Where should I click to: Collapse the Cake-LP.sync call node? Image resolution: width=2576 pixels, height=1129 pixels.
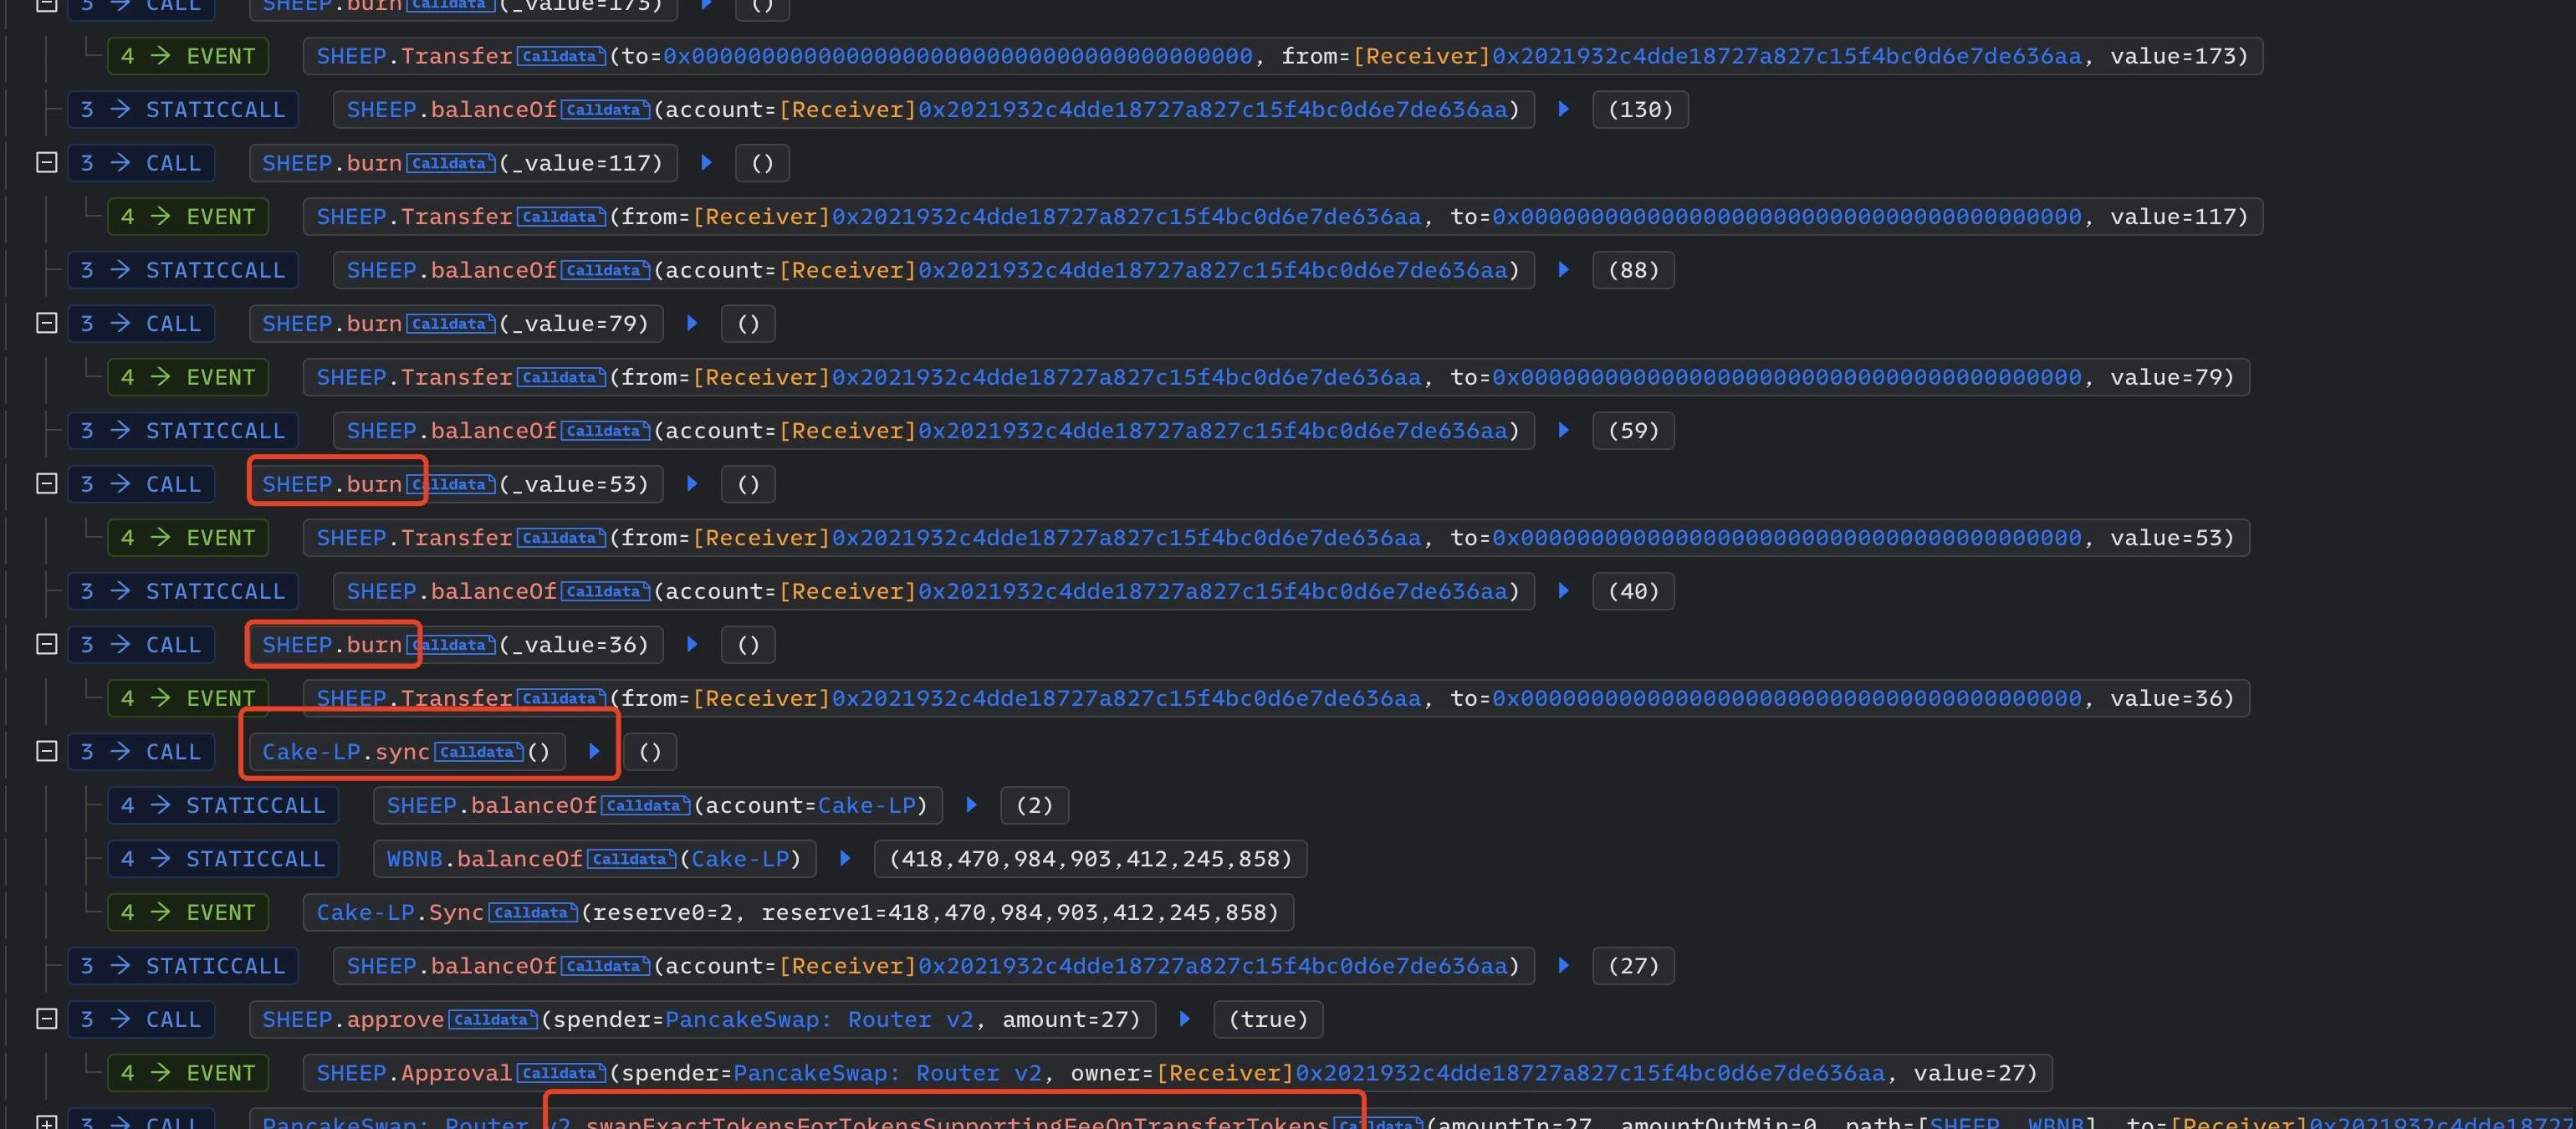click(46, 752)
